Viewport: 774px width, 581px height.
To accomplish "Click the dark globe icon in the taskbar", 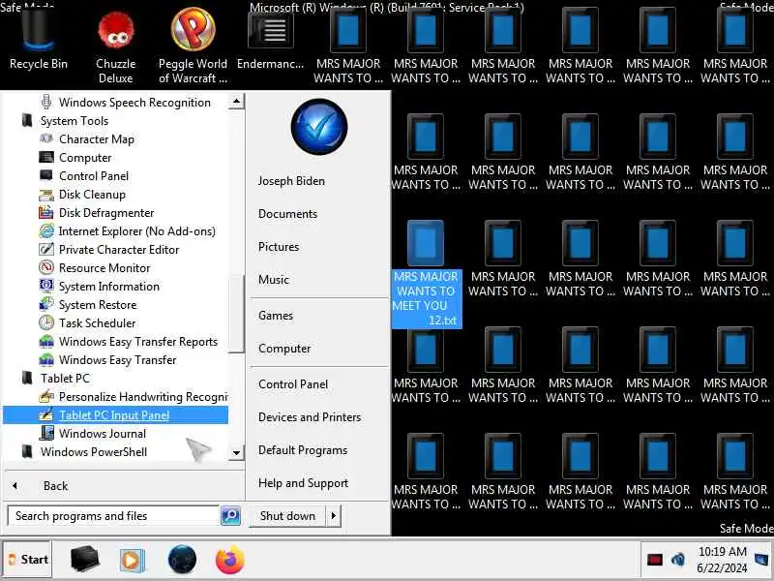I will point(182,560).
